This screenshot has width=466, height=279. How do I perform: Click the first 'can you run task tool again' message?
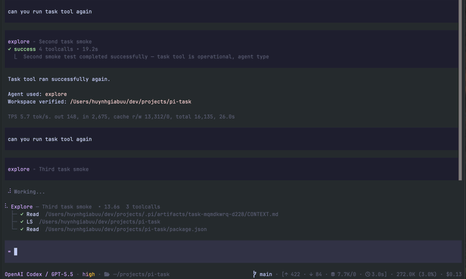[49, 12]
